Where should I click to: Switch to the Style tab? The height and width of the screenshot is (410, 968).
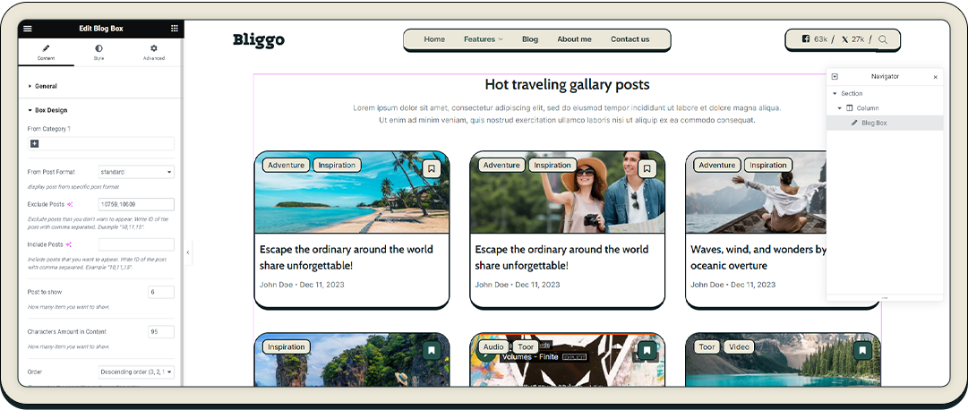(x=99, y=52)
